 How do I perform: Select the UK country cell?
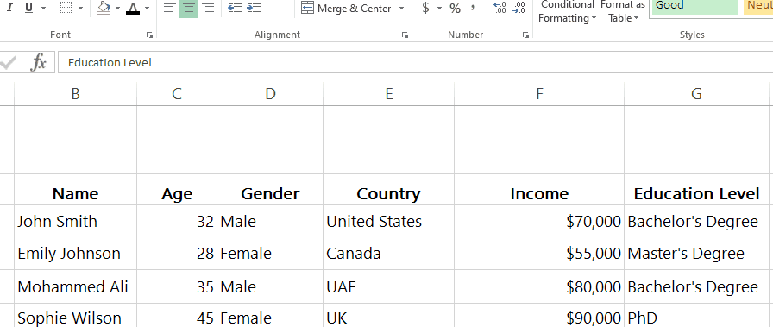388,316
